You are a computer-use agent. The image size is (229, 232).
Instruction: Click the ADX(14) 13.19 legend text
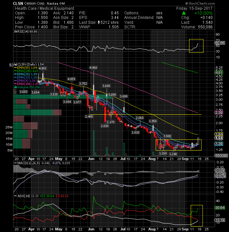coord(28,196)
